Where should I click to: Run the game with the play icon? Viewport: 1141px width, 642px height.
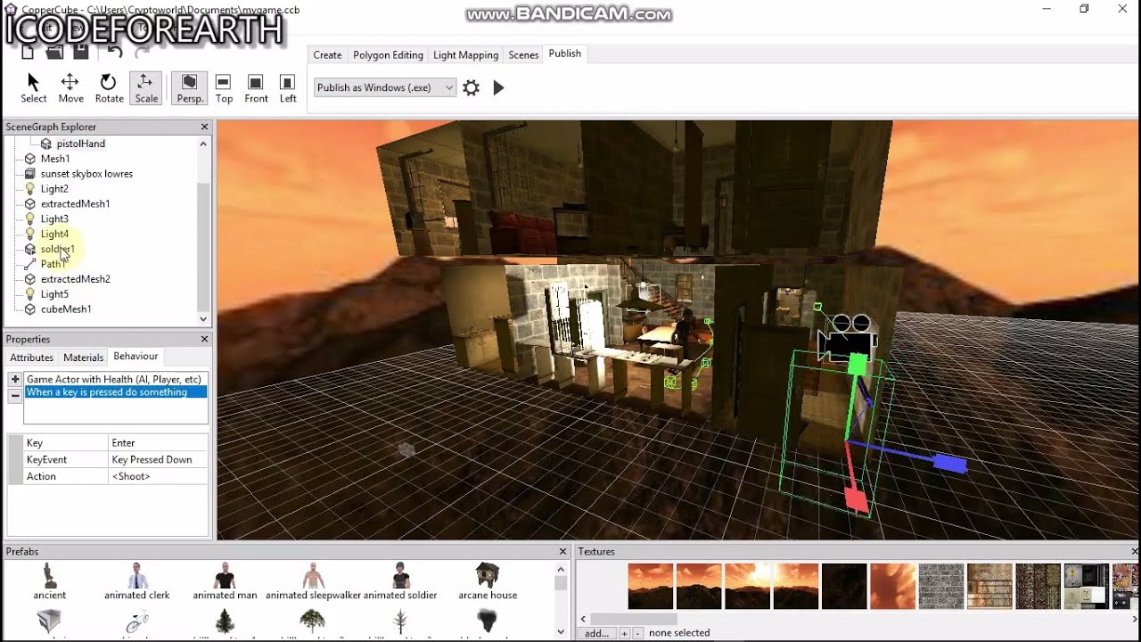[x=499, y=87]
